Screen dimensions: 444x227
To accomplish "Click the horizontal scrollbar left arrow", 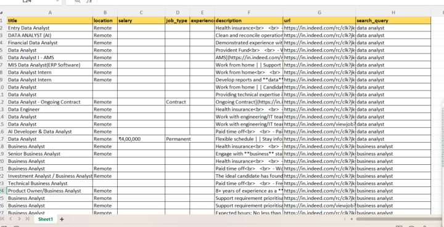I will click(x=351, y=219).
